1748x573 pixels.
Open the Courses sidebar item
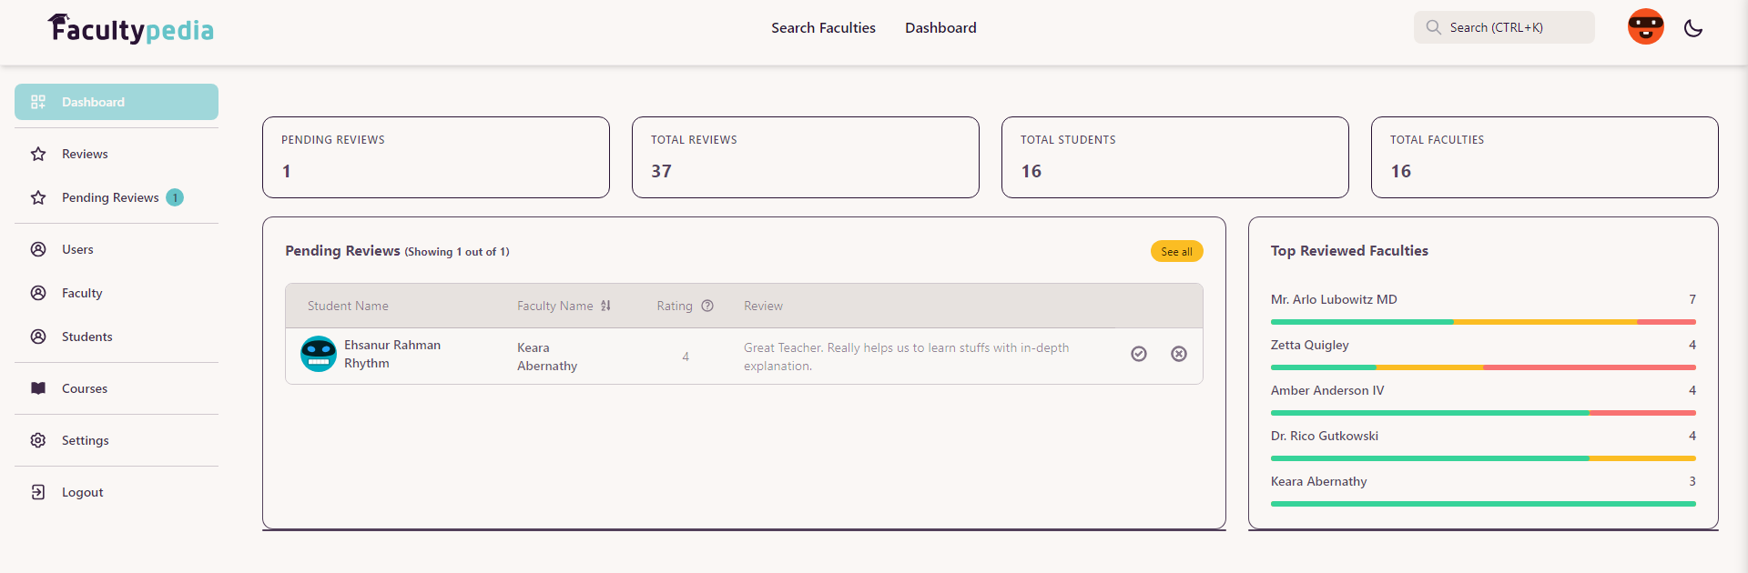pyautogui.click(x=117, y=388)
